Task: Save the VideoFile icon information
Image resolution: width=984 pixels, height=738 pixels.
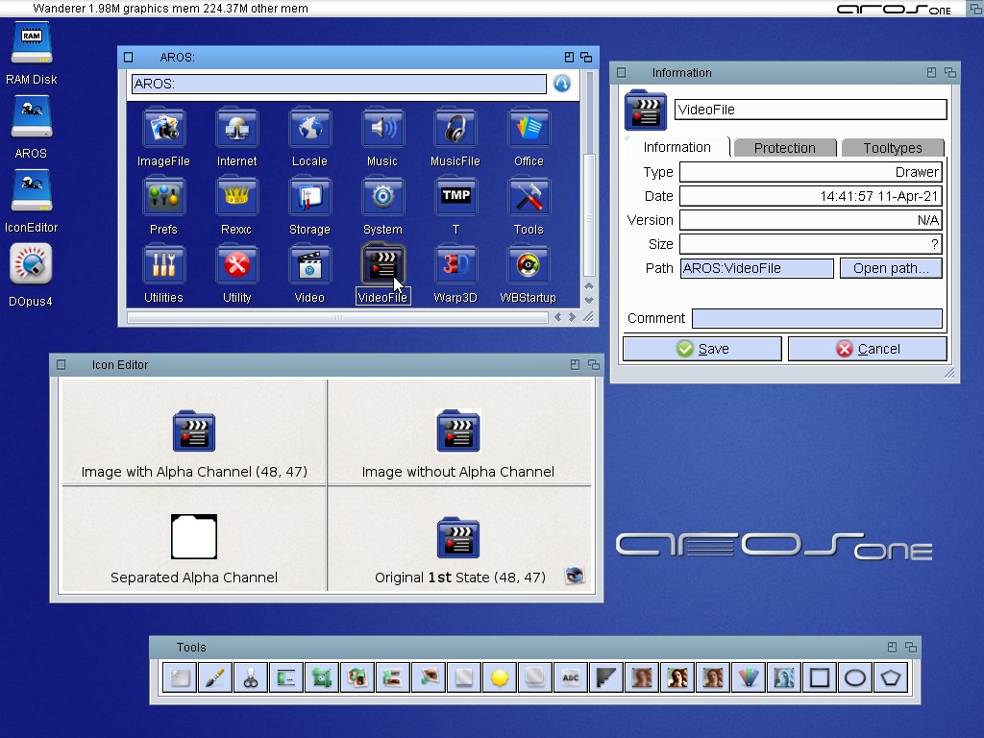Action: tap(701, 349)
